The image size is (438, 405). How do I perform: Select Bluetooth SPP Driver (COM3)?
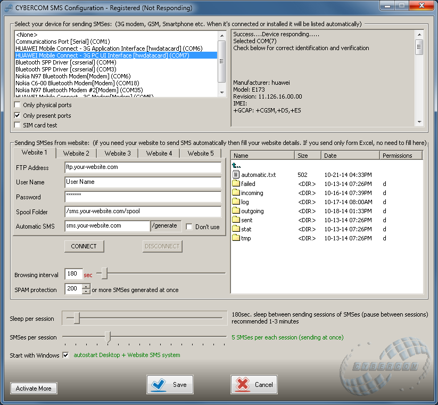click(116, 69)
